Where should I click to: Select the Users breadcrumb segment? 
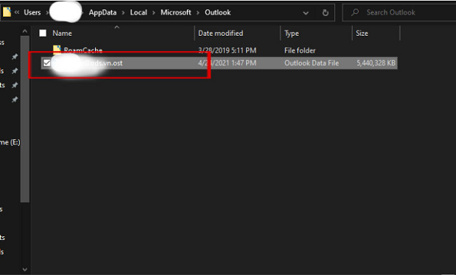32,12
